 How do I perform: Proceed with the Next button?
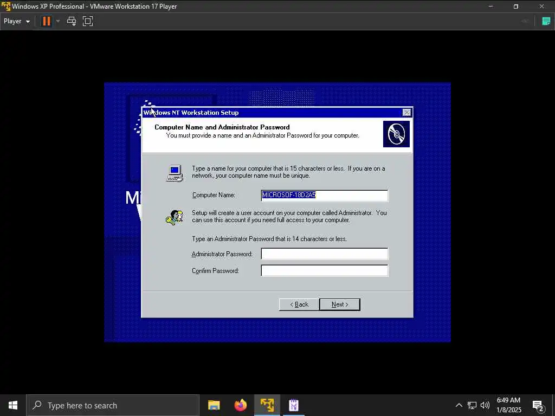click(340, 304)
